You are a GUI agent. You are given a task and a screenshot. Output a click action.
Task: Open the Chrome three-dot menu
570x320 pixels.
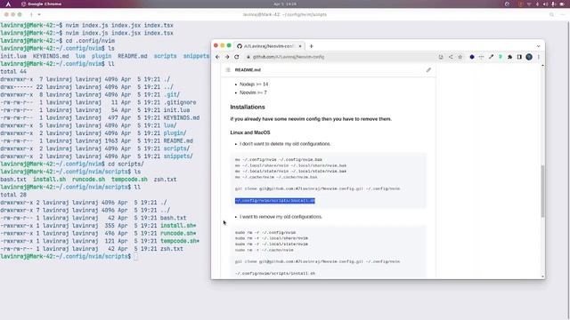(538, 57)
